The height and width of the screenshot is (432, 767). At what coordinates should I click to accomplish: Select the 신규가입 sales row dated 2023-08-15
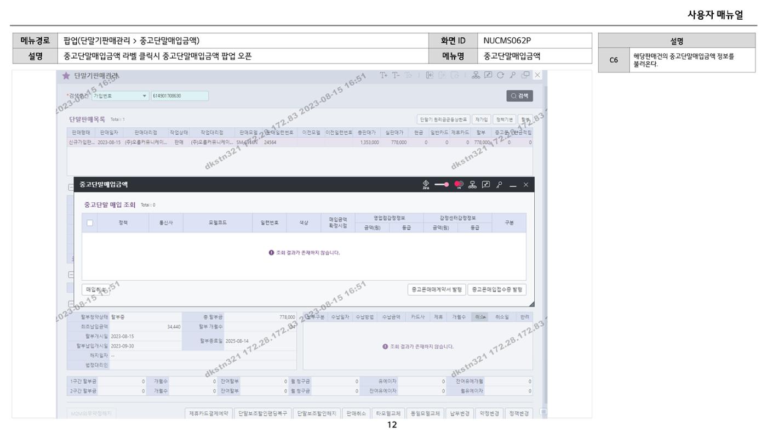300,142
